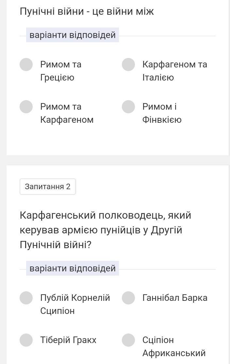
Task: Choose the radio button for 'Римом та Карфагеном'
Action: pos(26,107)
